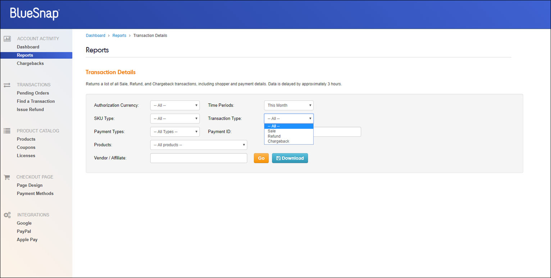Open the Payment Types dropdown
The width and height of the screenshot is (551, 278).
(x=175, y=132)
